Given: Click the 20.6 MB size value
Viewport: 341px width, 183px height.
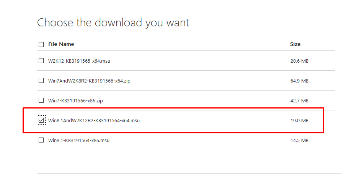Looking at the screenshot, I should pos(299,61).
